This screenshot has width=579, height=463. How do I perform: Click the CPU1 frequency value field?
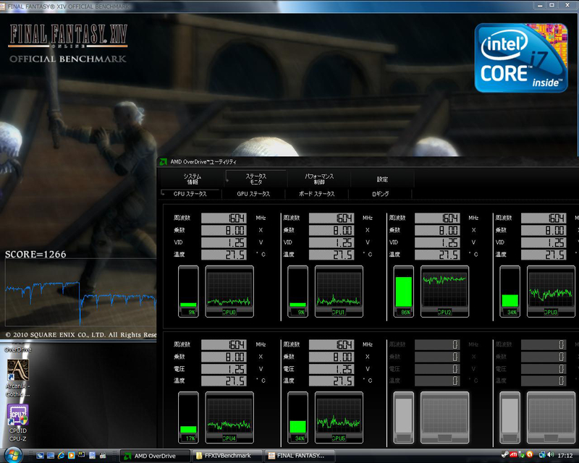click(331, 218)
